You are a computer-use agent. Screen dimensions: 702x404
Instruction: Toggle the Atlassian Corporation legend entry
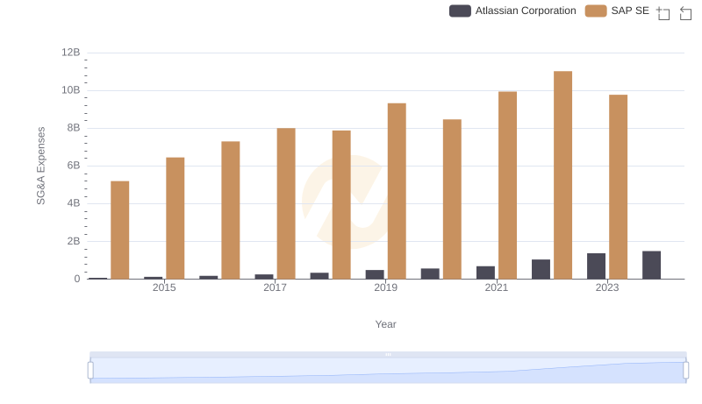512,11
